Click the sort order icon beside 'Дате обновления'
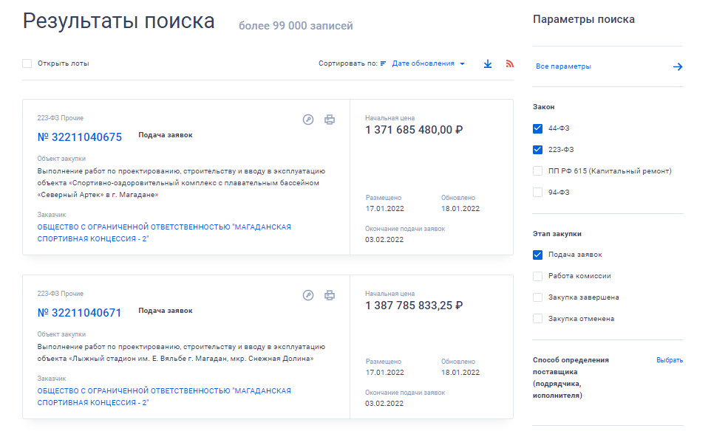 pyautogui.click(x=383, y=63)
